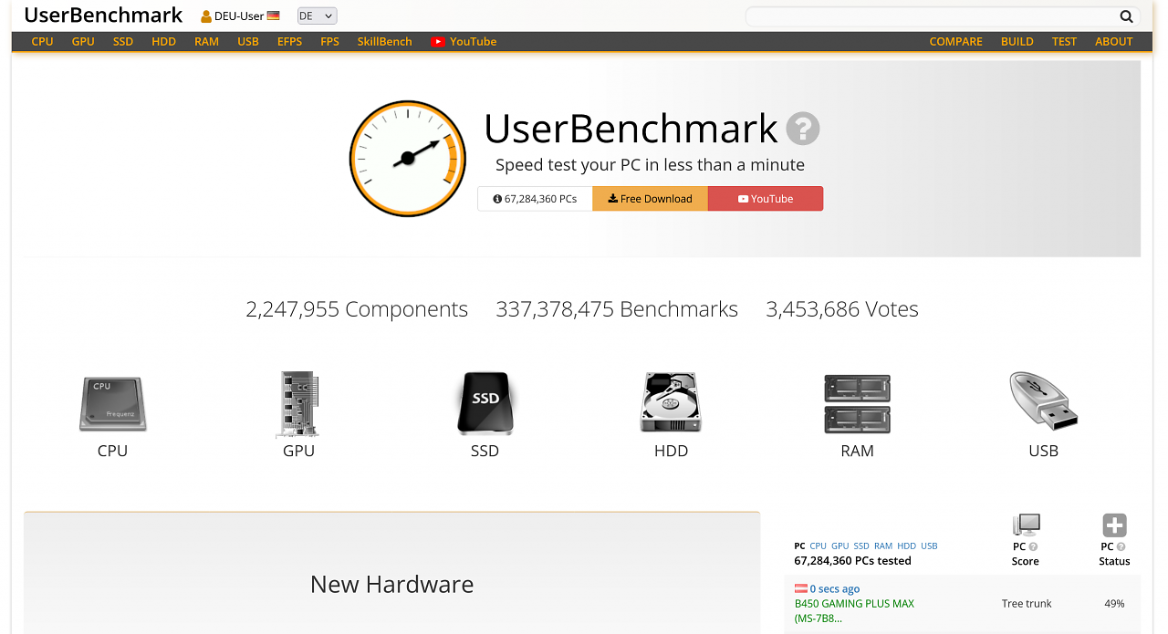Open the TEST menu item
The width and height of the screenshot is (1168, 634).
pyautogui.click(x=1064, y=42)
